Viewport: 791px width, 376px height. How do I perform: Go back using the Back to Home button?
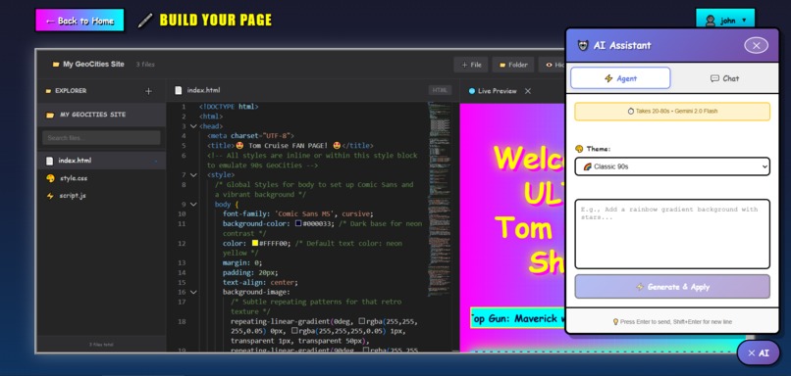79,21
